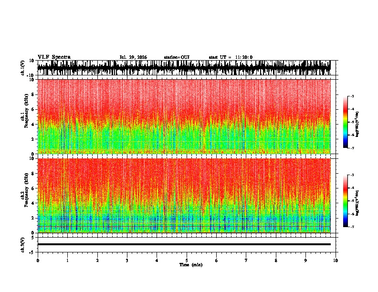Click inside the ch.2 spectrogram plot
Viewport: 378px width, 292px height.
click(184, 196)
